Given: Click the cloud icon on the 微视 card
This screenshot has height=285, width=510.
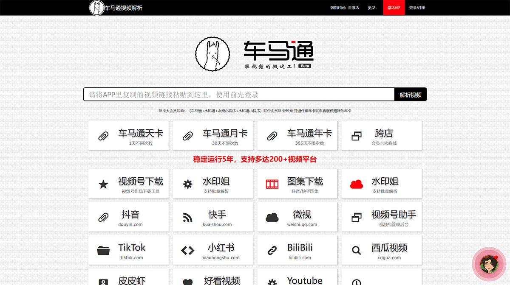Looking at the screenshot, I should click(x=272, y=216).
